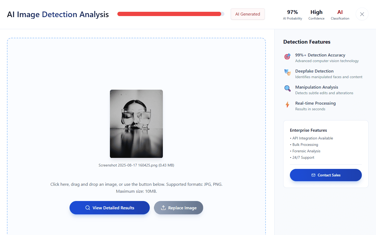
Task: Click the uploaded black-and-white image thumbnail
Action: coord(136,124)
